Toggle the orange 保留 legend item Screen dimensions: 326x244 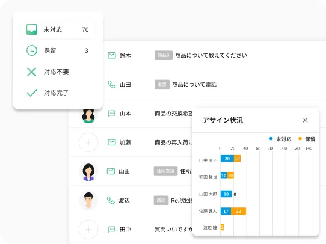[307, 139]
